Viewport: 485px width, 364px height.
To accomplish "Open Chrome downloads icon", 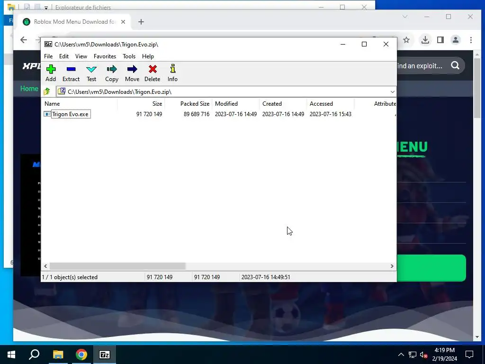I will click(425, 40).
